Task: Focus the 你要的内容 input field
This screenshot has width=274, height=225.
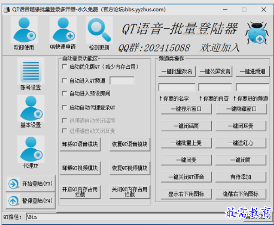Action: tap(215, 87)
